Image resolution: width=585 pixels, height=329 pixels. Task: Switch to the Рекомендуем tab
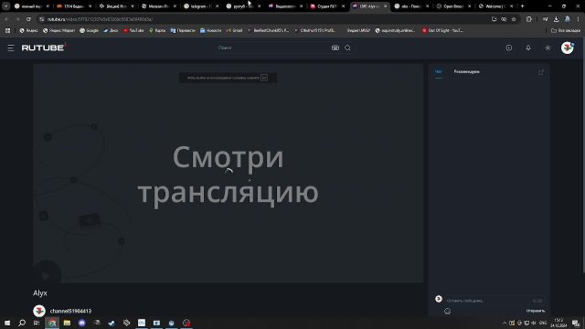466,71
